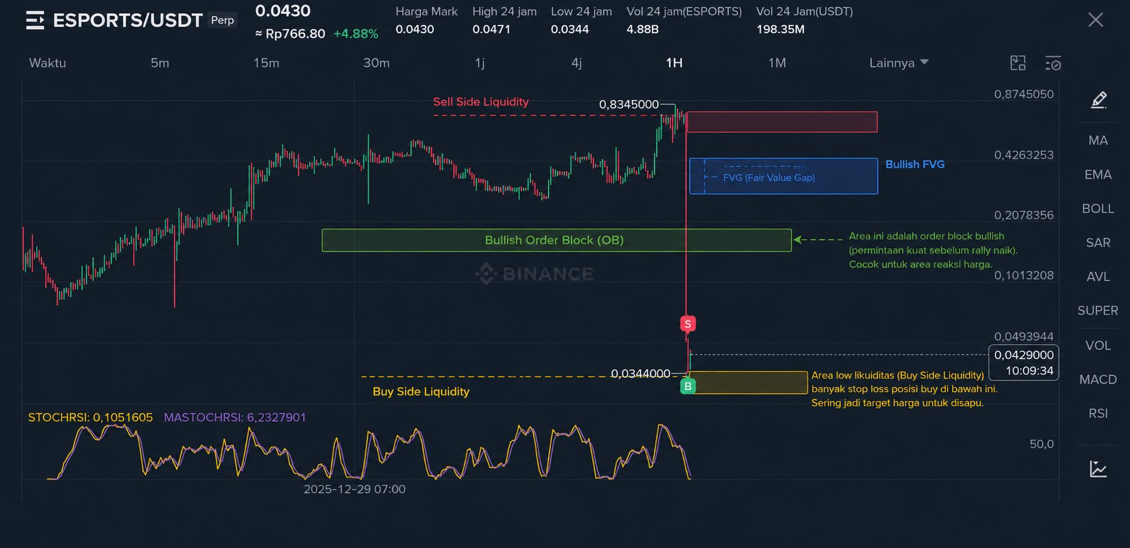Toggle the RSI sub-indicator
1130x548 pixels.
point(1098,413)
